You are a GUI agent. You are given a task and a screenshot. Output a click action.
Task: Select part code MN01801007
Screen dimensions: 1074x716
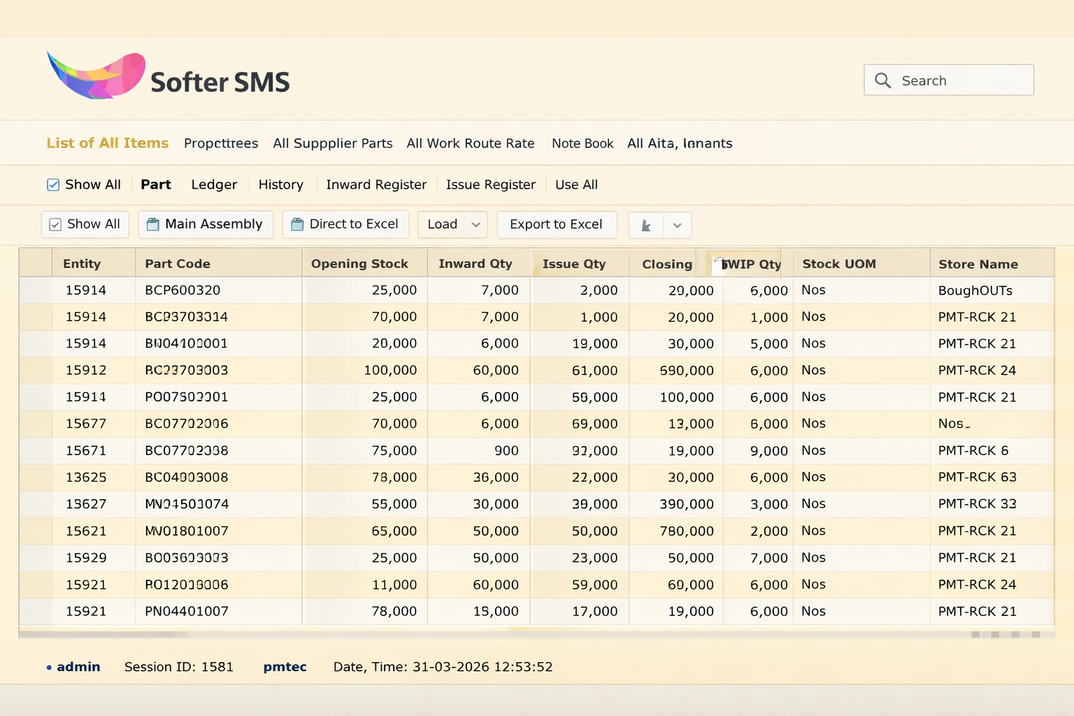click(187, 531)
